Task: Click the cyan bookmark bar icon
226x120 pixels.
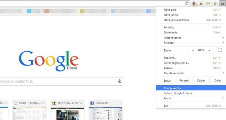Action: (x=29, y=11)
